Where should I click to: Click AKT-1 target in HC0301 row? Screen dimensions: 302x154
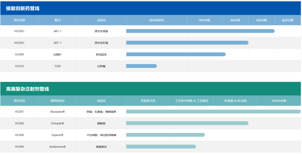57,43
